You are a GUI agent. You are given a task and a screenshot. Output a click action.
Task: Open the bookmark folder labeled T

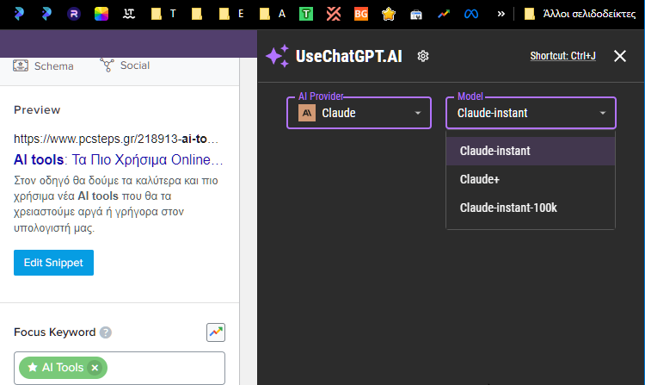pyautogui.click(x=163, y=14)
